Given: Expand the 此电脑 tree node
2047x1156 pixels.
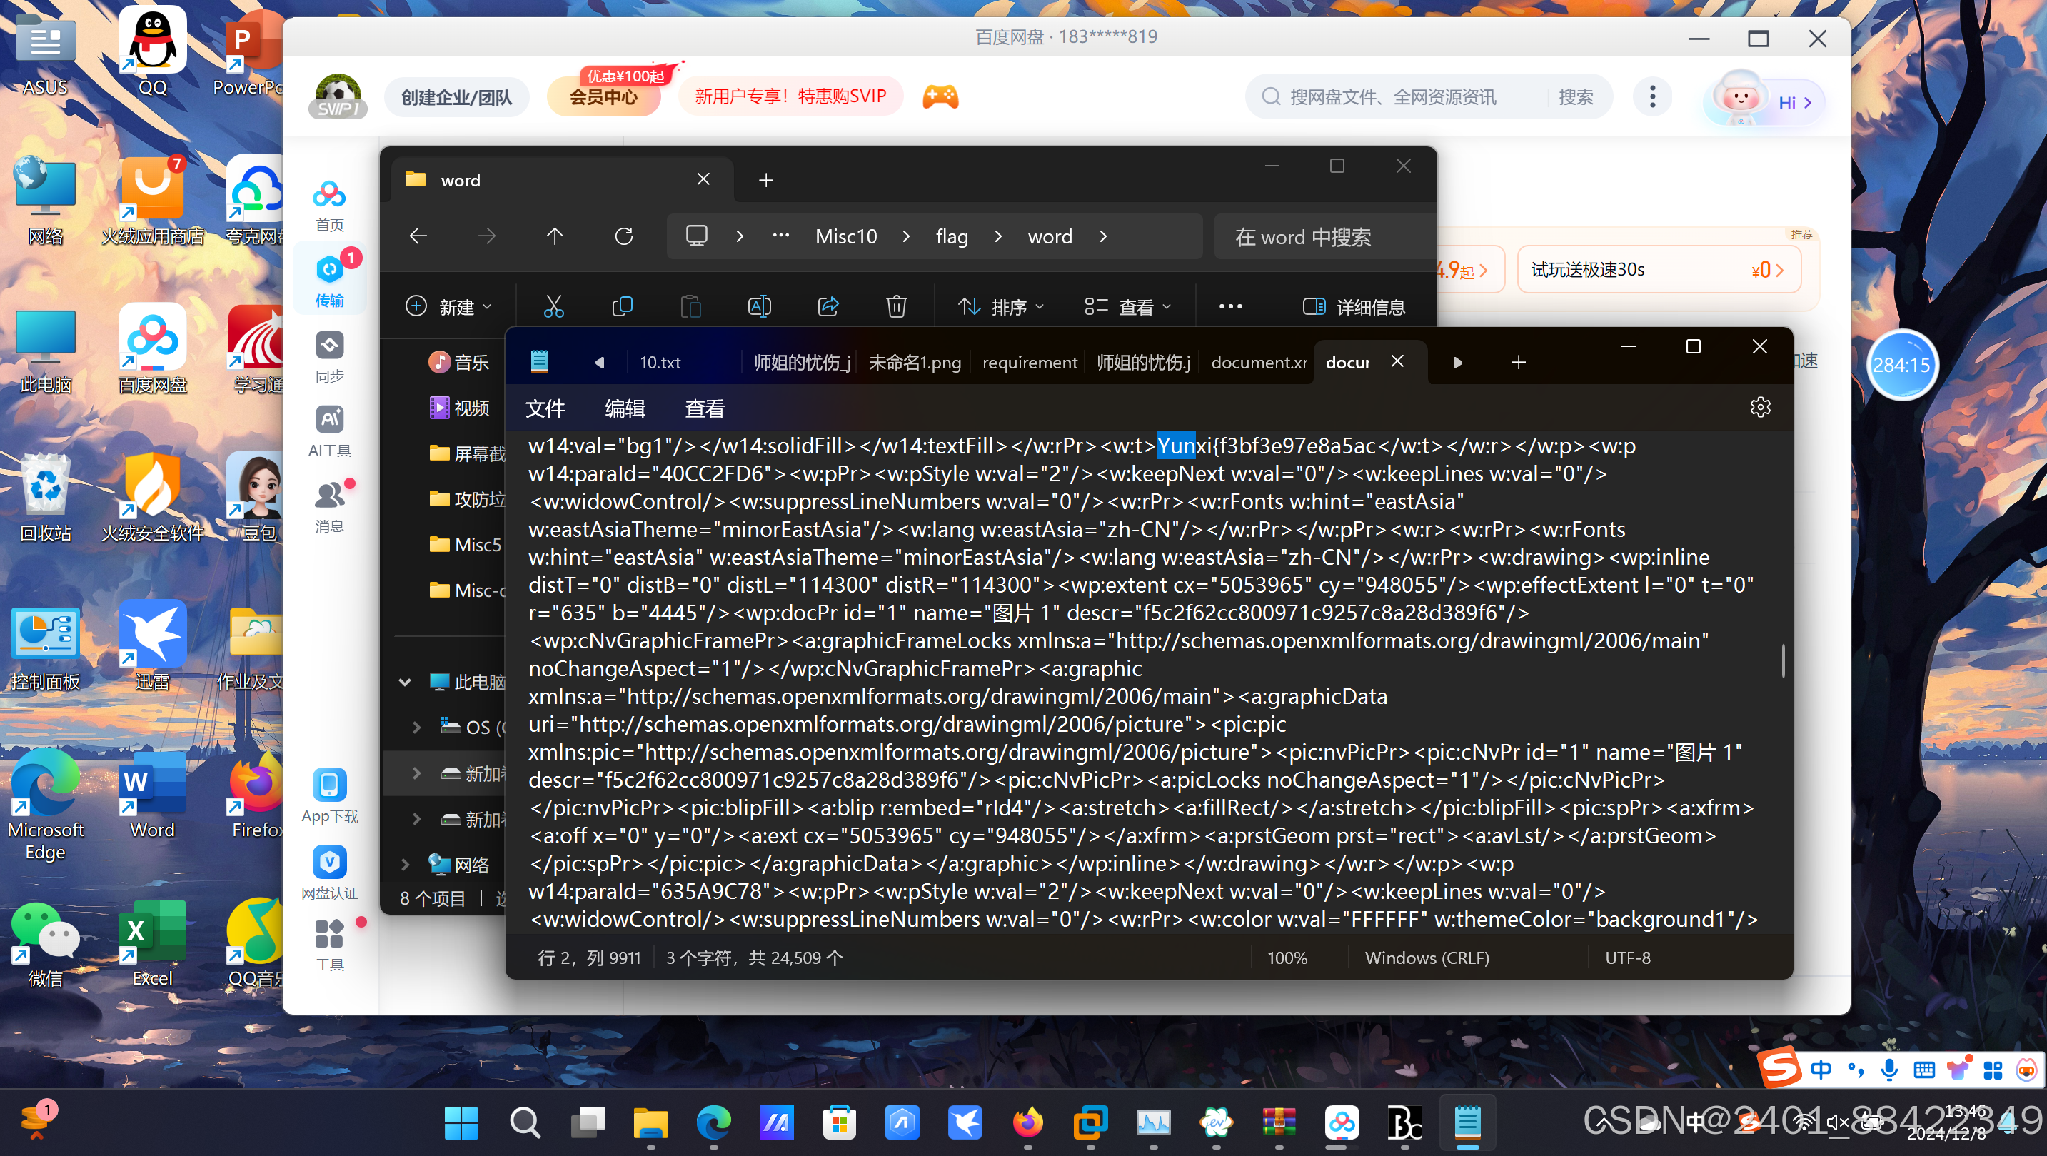Looking at the screenshot, I should [x=406, y=682].
